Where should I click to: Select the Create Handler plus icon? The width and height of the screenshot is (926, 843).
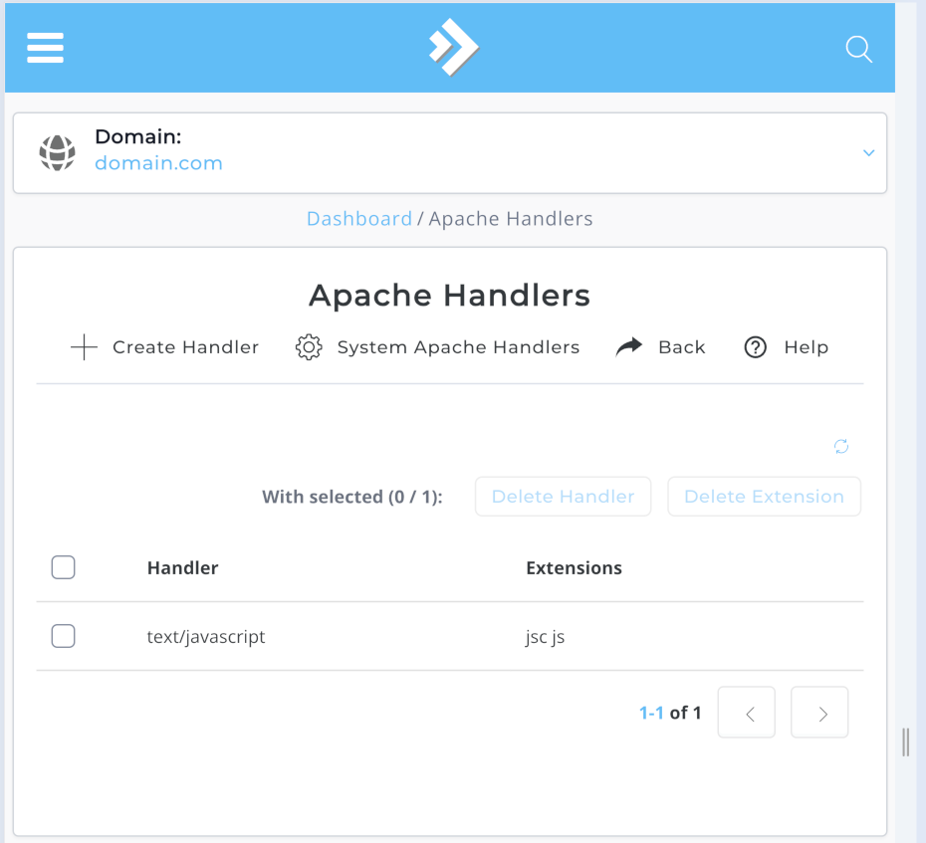tap(84, 347)
